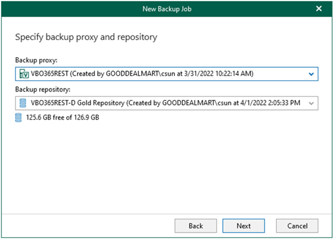333x239 pixels.
Task: Expand the Backup proxy dropdown arrow
Action: point(311,74)
